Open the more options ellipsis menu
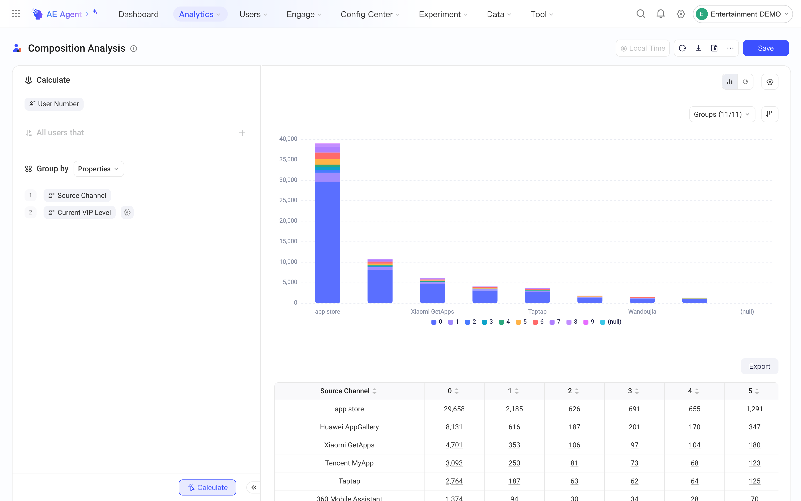This screenshot has width=801, height=501. pos(730,48)
